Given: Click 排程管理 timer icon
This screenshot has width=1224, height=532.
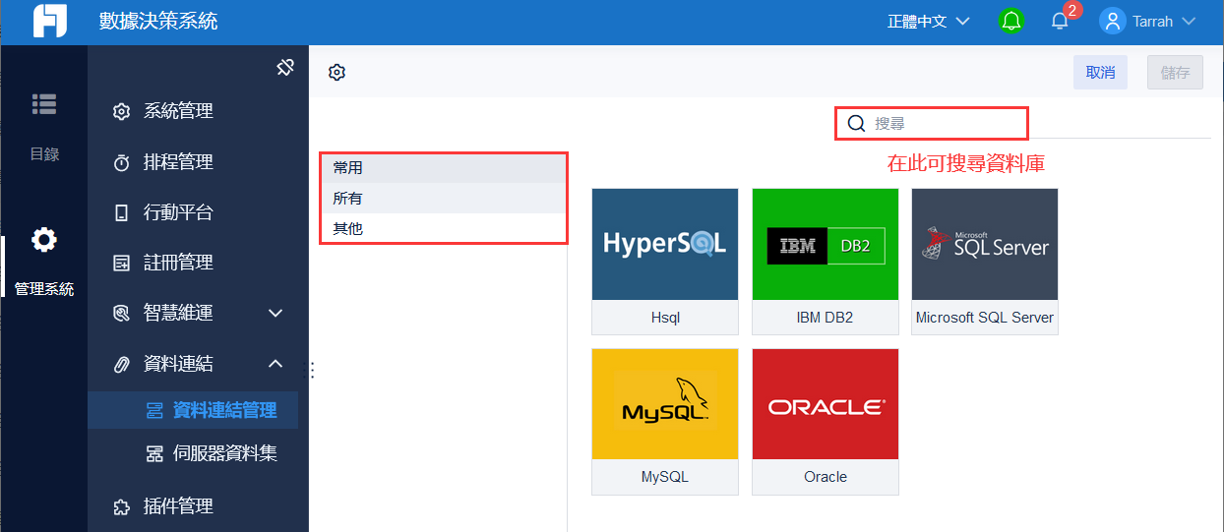Looking at the screenshot, I should pos(121,162).
